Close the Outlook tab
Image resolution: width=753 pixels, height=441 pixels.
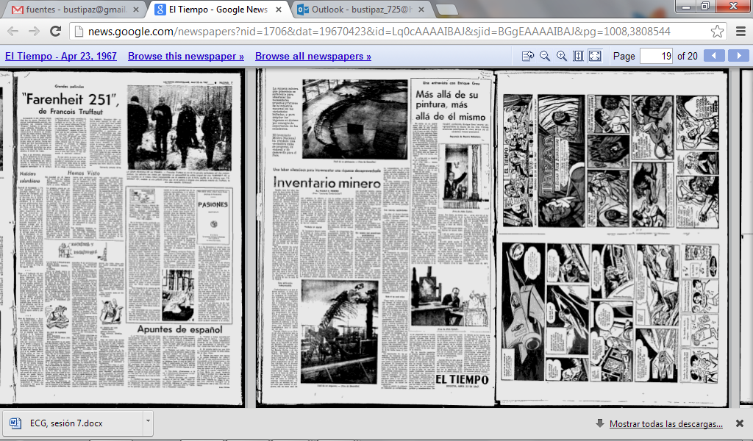[x=421, y=10]
